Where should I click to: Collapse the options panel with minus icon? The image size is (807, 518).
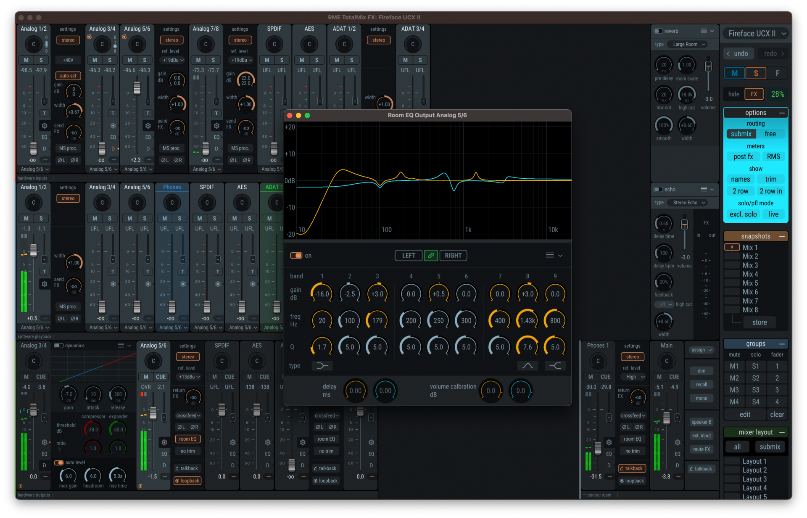coord(782,113)
